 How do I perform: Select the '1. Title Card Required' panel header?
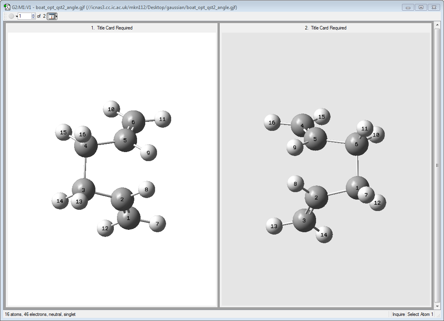tap(112, 28)
